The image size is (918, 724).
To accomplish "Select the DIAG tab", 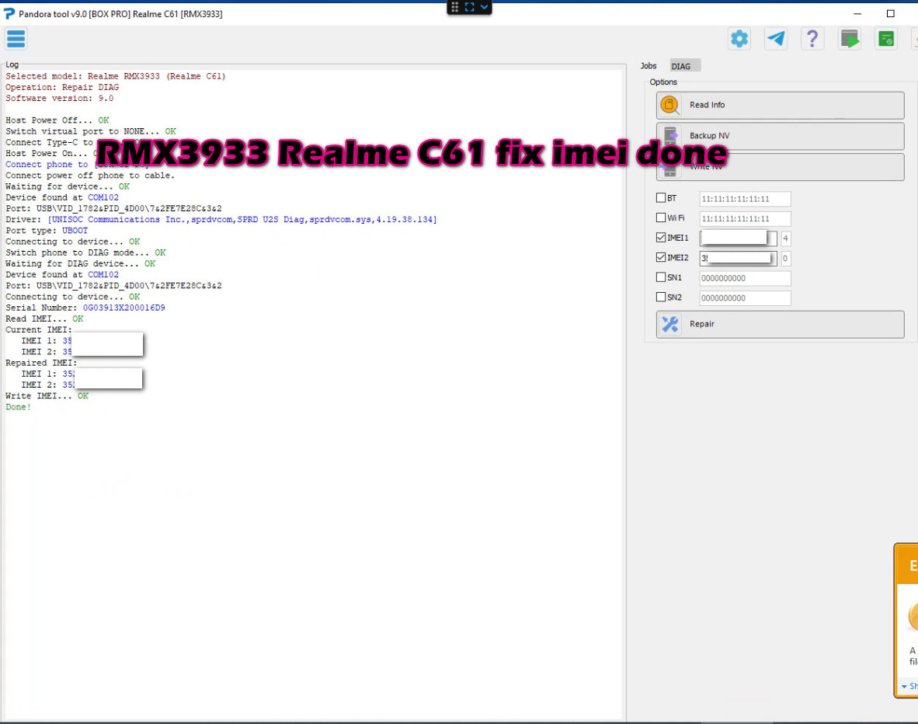I will (681, 66).
